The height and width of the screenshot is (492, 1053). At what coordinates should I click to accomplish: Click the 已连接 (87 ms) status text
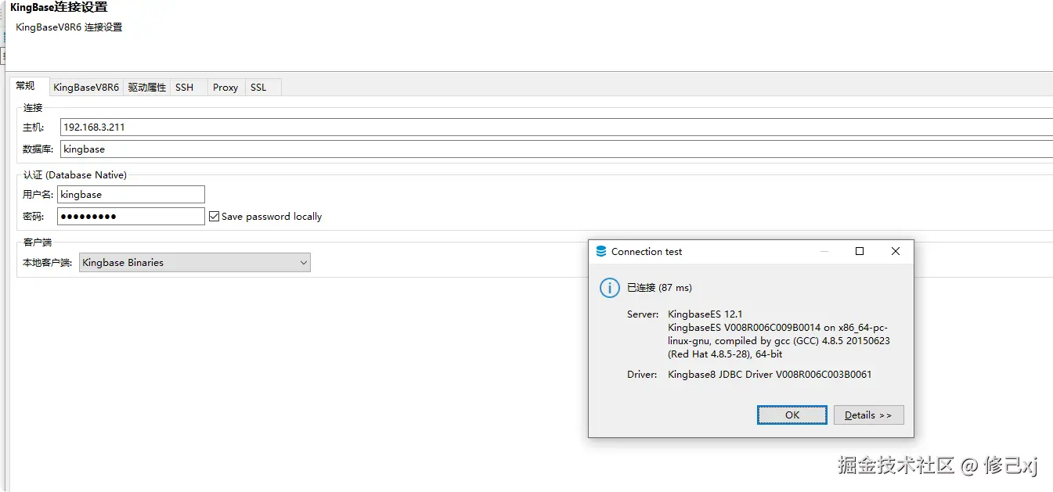(659, 288)
